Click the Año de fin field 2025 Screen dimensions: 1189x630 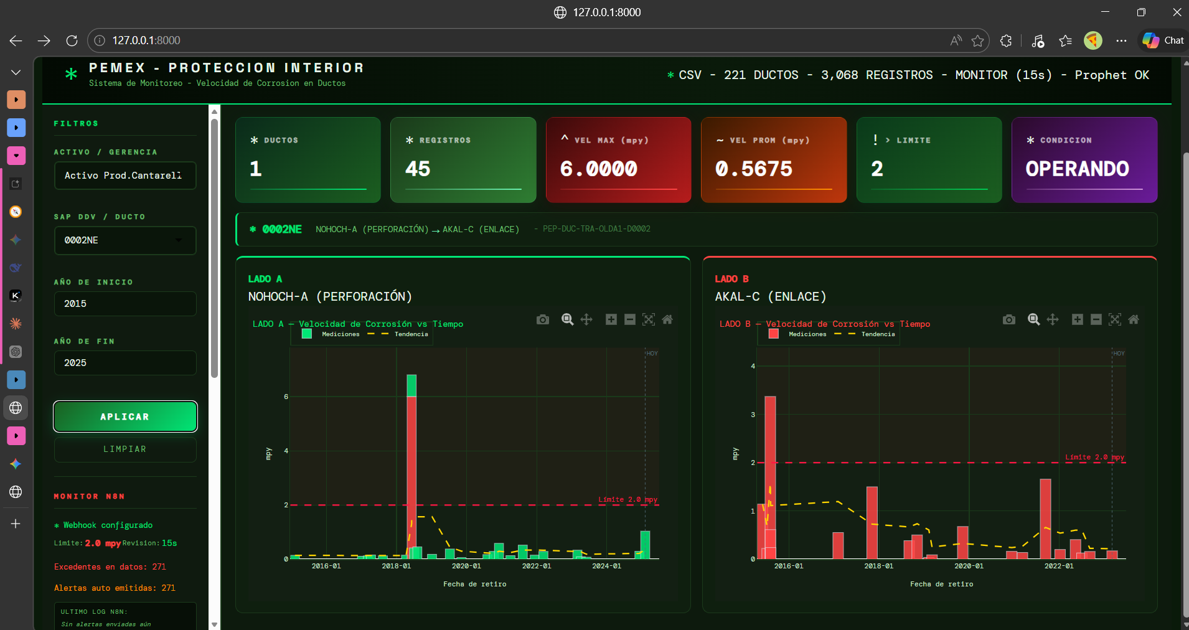(x=125, y=363)
